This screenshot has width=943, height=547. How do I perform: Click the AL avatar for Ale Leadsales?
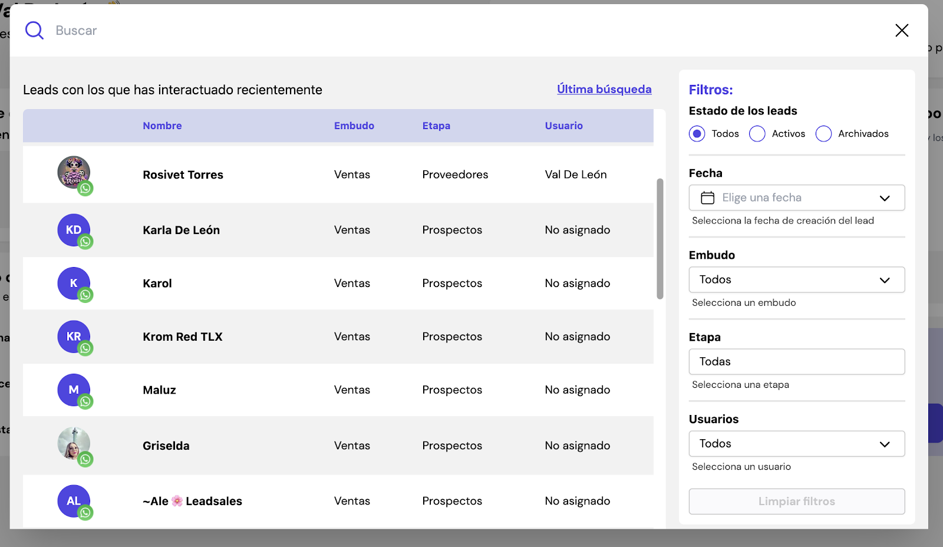click(73, 500)
